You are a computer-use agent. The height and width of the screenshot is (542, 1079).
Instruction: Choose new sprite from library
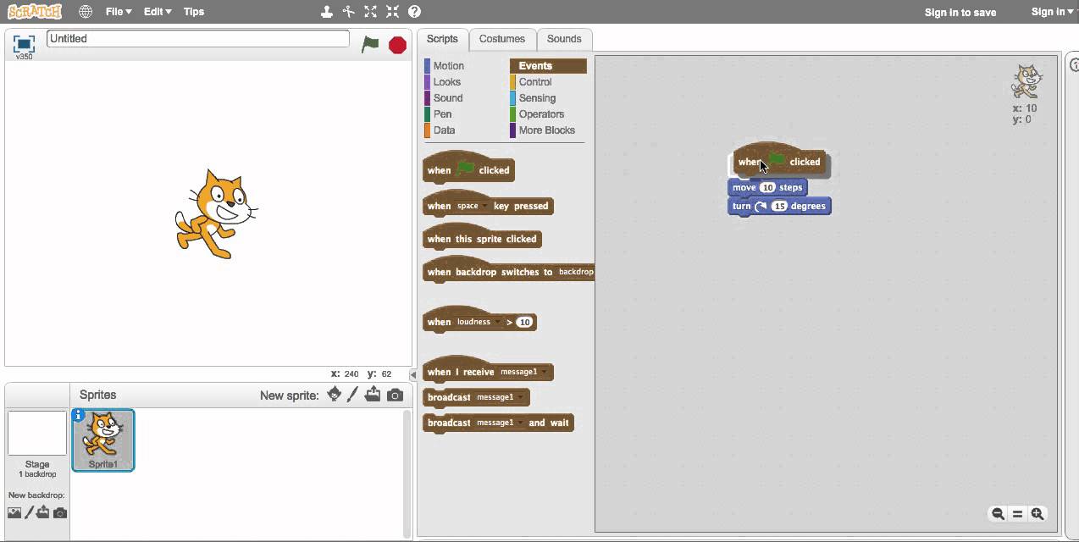[335, 395]
